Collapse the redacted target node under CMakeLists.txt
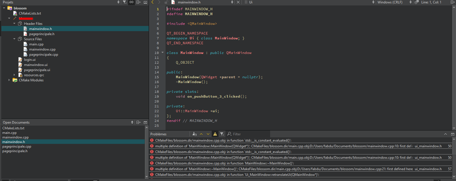 9,19
